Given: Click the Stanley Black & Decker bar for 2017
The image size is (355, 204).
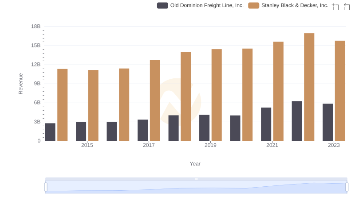Looking at the screenshot, I should pos(155,100).
